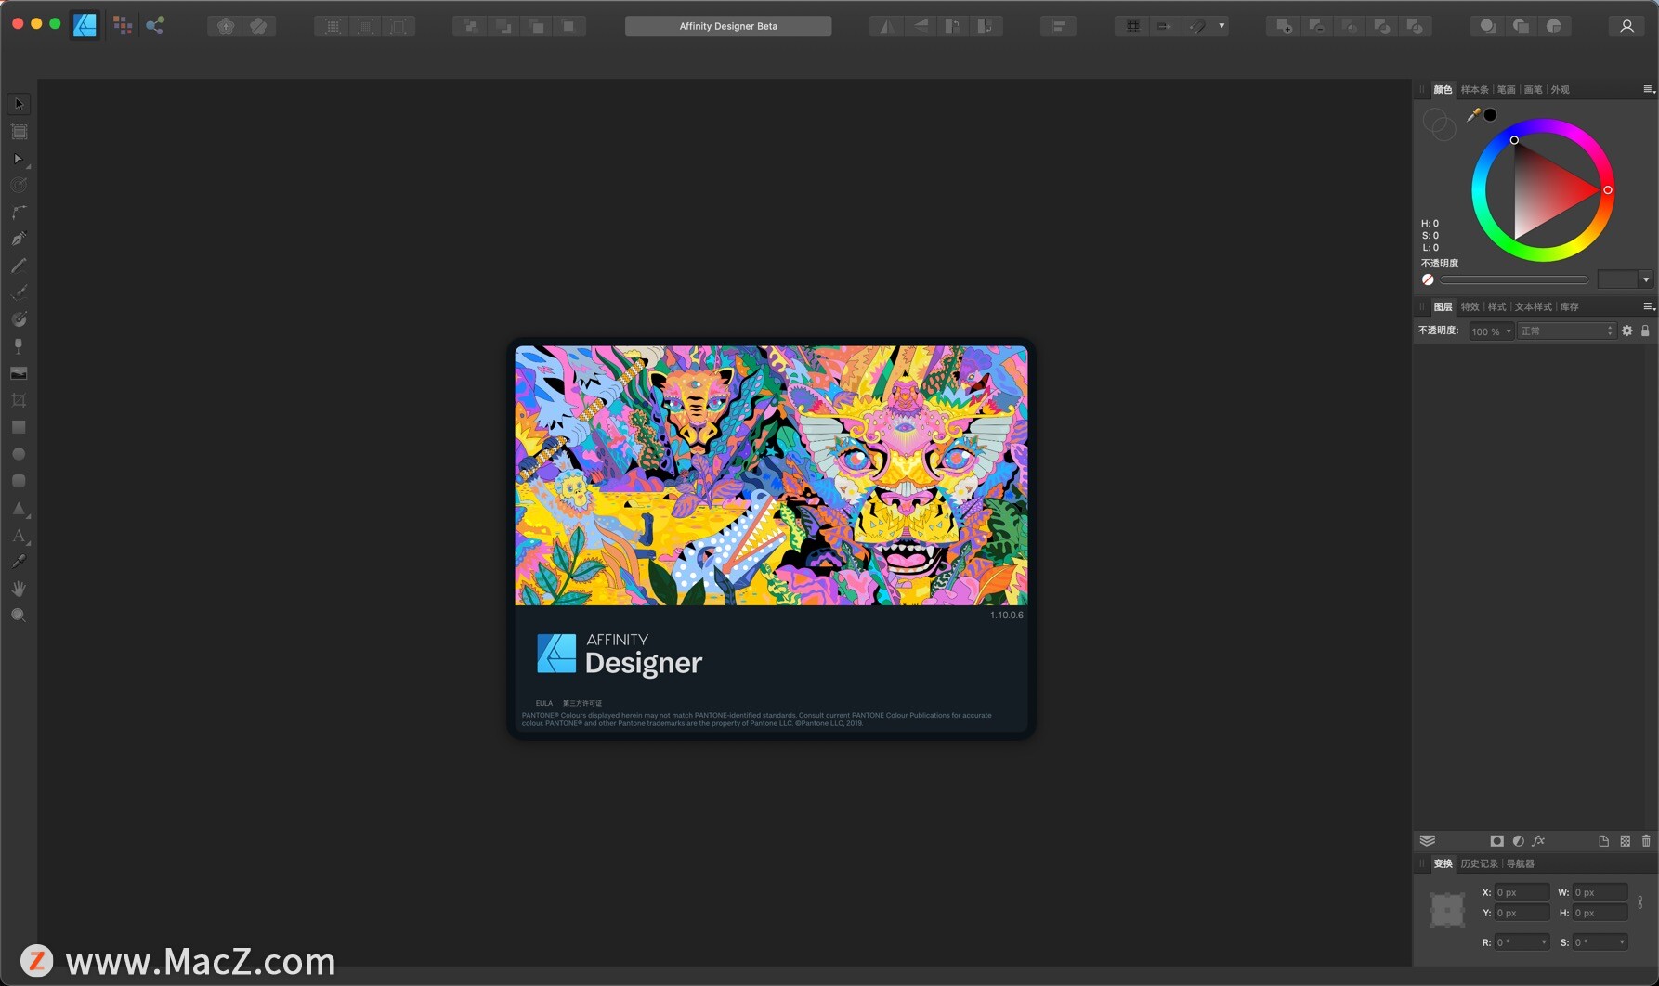Switch to the 文本样式 tab
1659x986 pixels.
tap(1533, 306)
